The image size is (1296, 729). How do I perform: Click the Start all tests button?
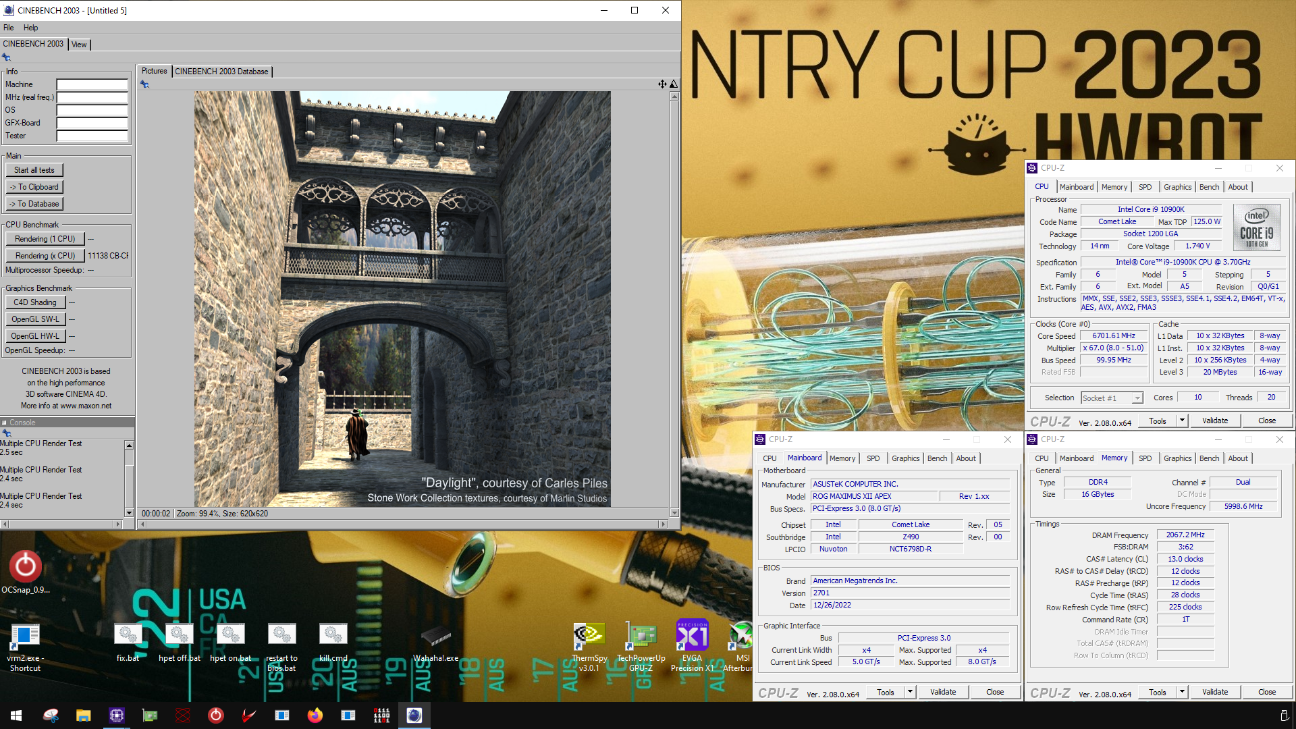[x=34, y=170]
